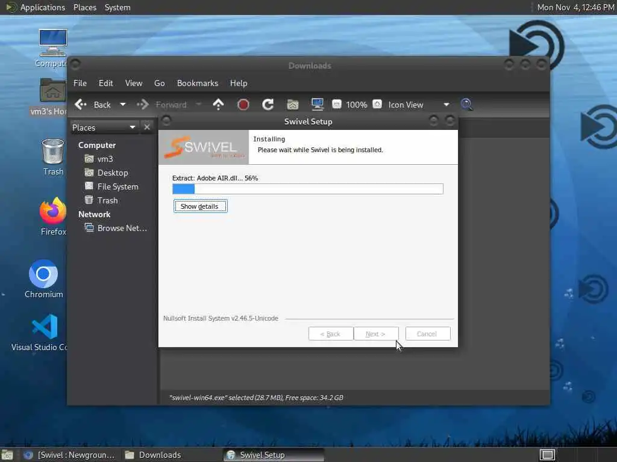
Task: Select vm3 in the sidebar
Action: pyautogui.click(x=105, y=159)
